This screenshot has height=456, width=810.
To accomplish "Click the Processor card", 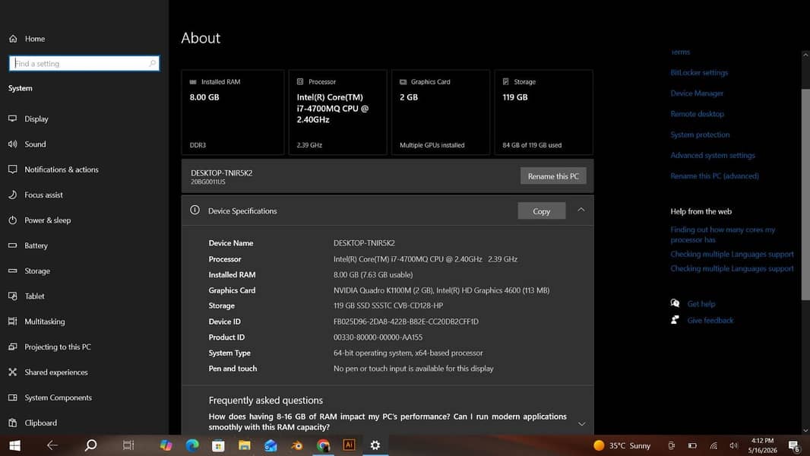I will tap(337, 112).
